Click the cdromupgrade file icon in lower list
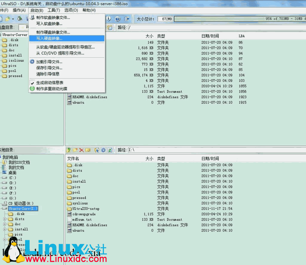The image size is (306, 265). tap(69, 214)
